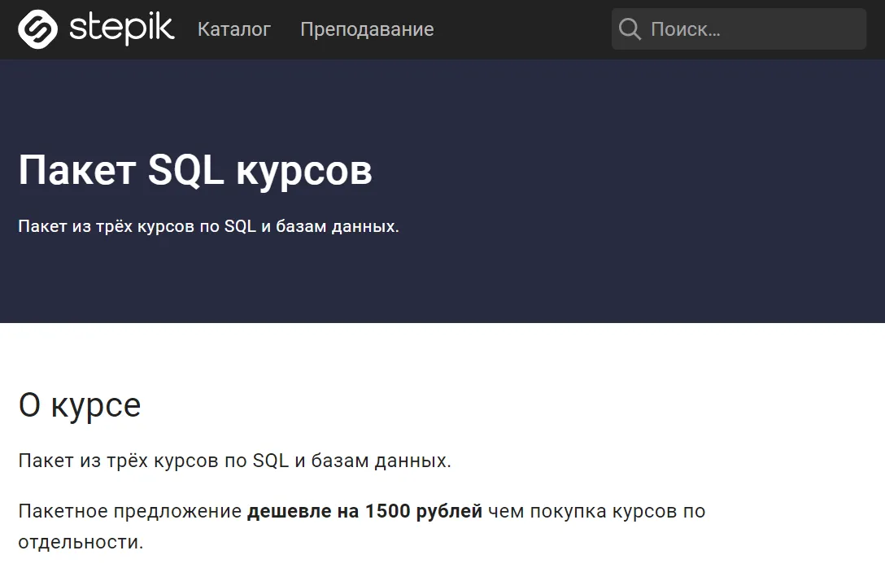The width and height of the screenshot is (885, 568).
Task: Click the magnifying glass search icon
Action: click(x=630, y=29)
